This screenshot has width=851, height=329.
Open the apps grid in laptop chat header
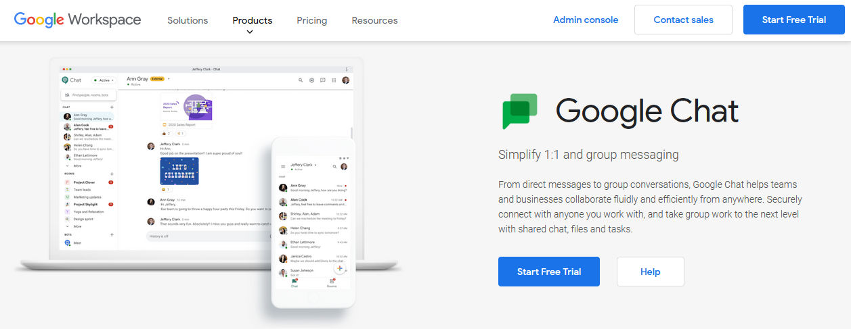click(334, 80)
